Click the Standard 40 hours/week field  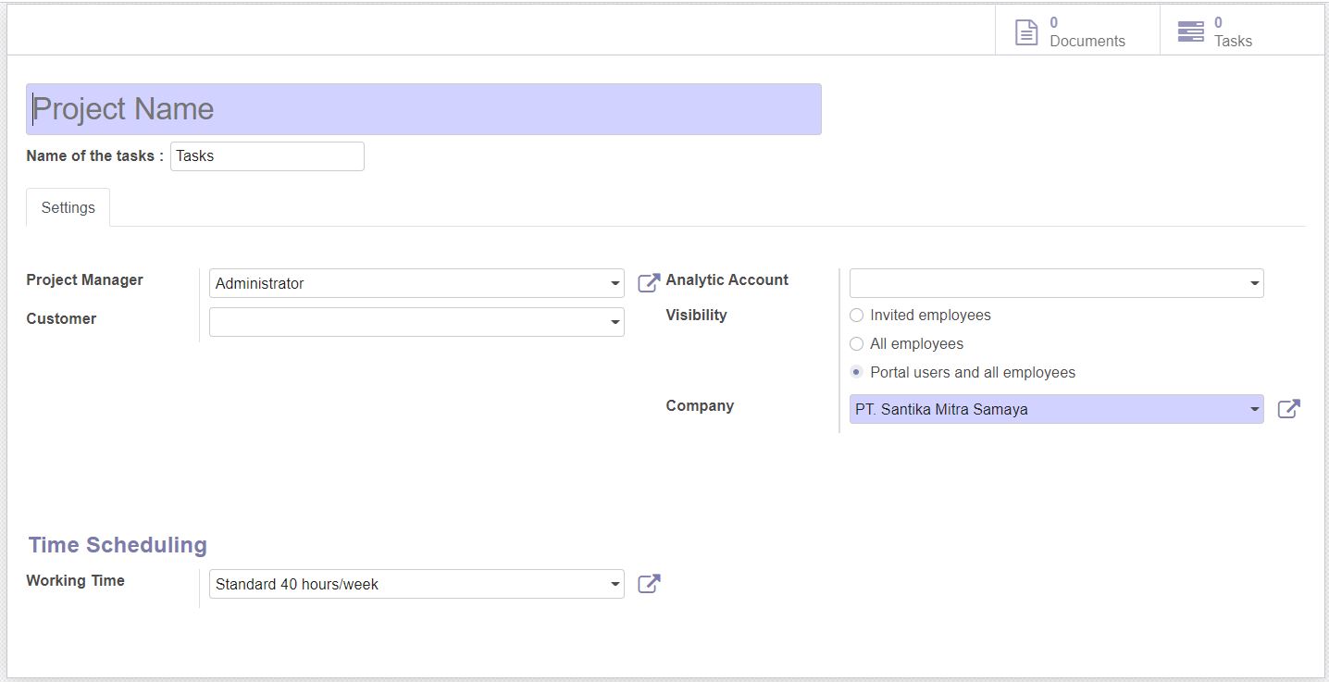click(416, 584)
